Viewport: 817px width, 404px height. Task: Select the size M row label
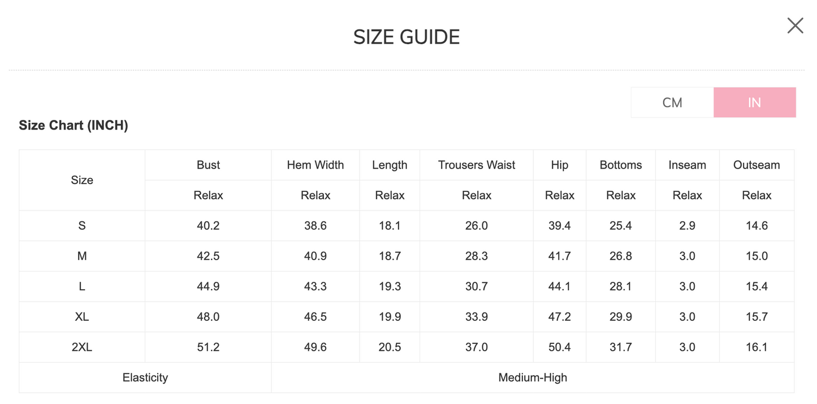pyautogui.click(x=82, y=256)
